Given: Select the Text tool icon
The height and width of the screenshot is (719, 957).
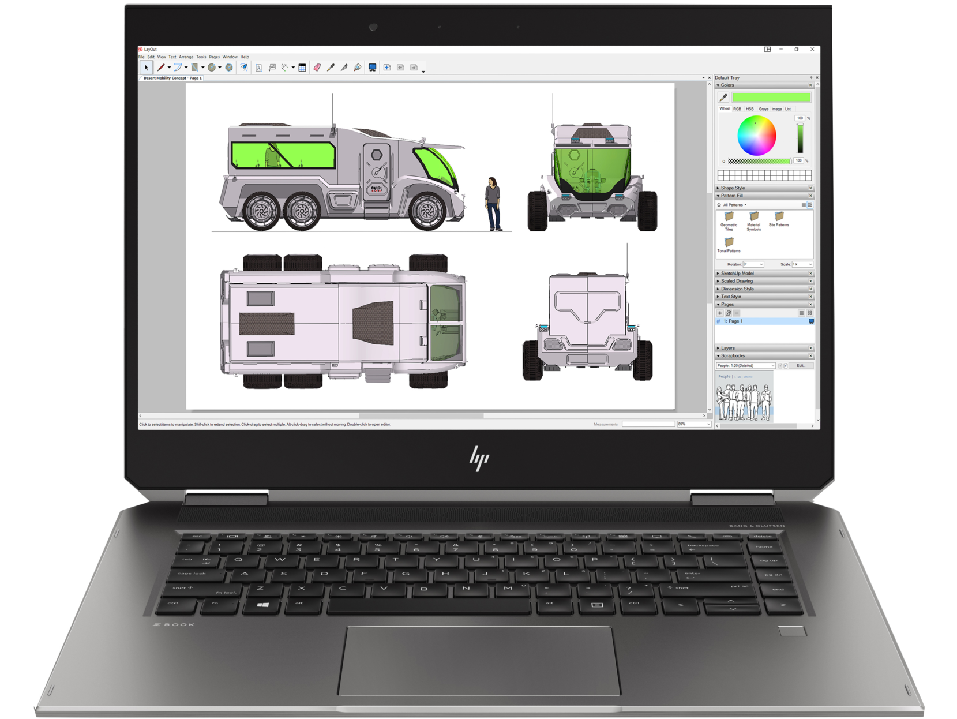Looking at the screenshot, I should coord(258,68).
